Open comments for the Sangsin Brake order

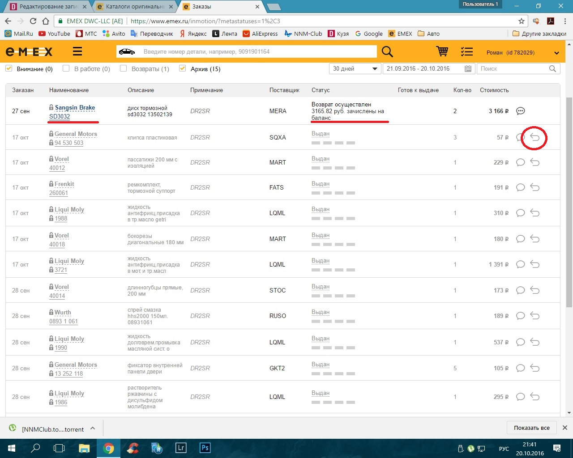pos(520,111)
